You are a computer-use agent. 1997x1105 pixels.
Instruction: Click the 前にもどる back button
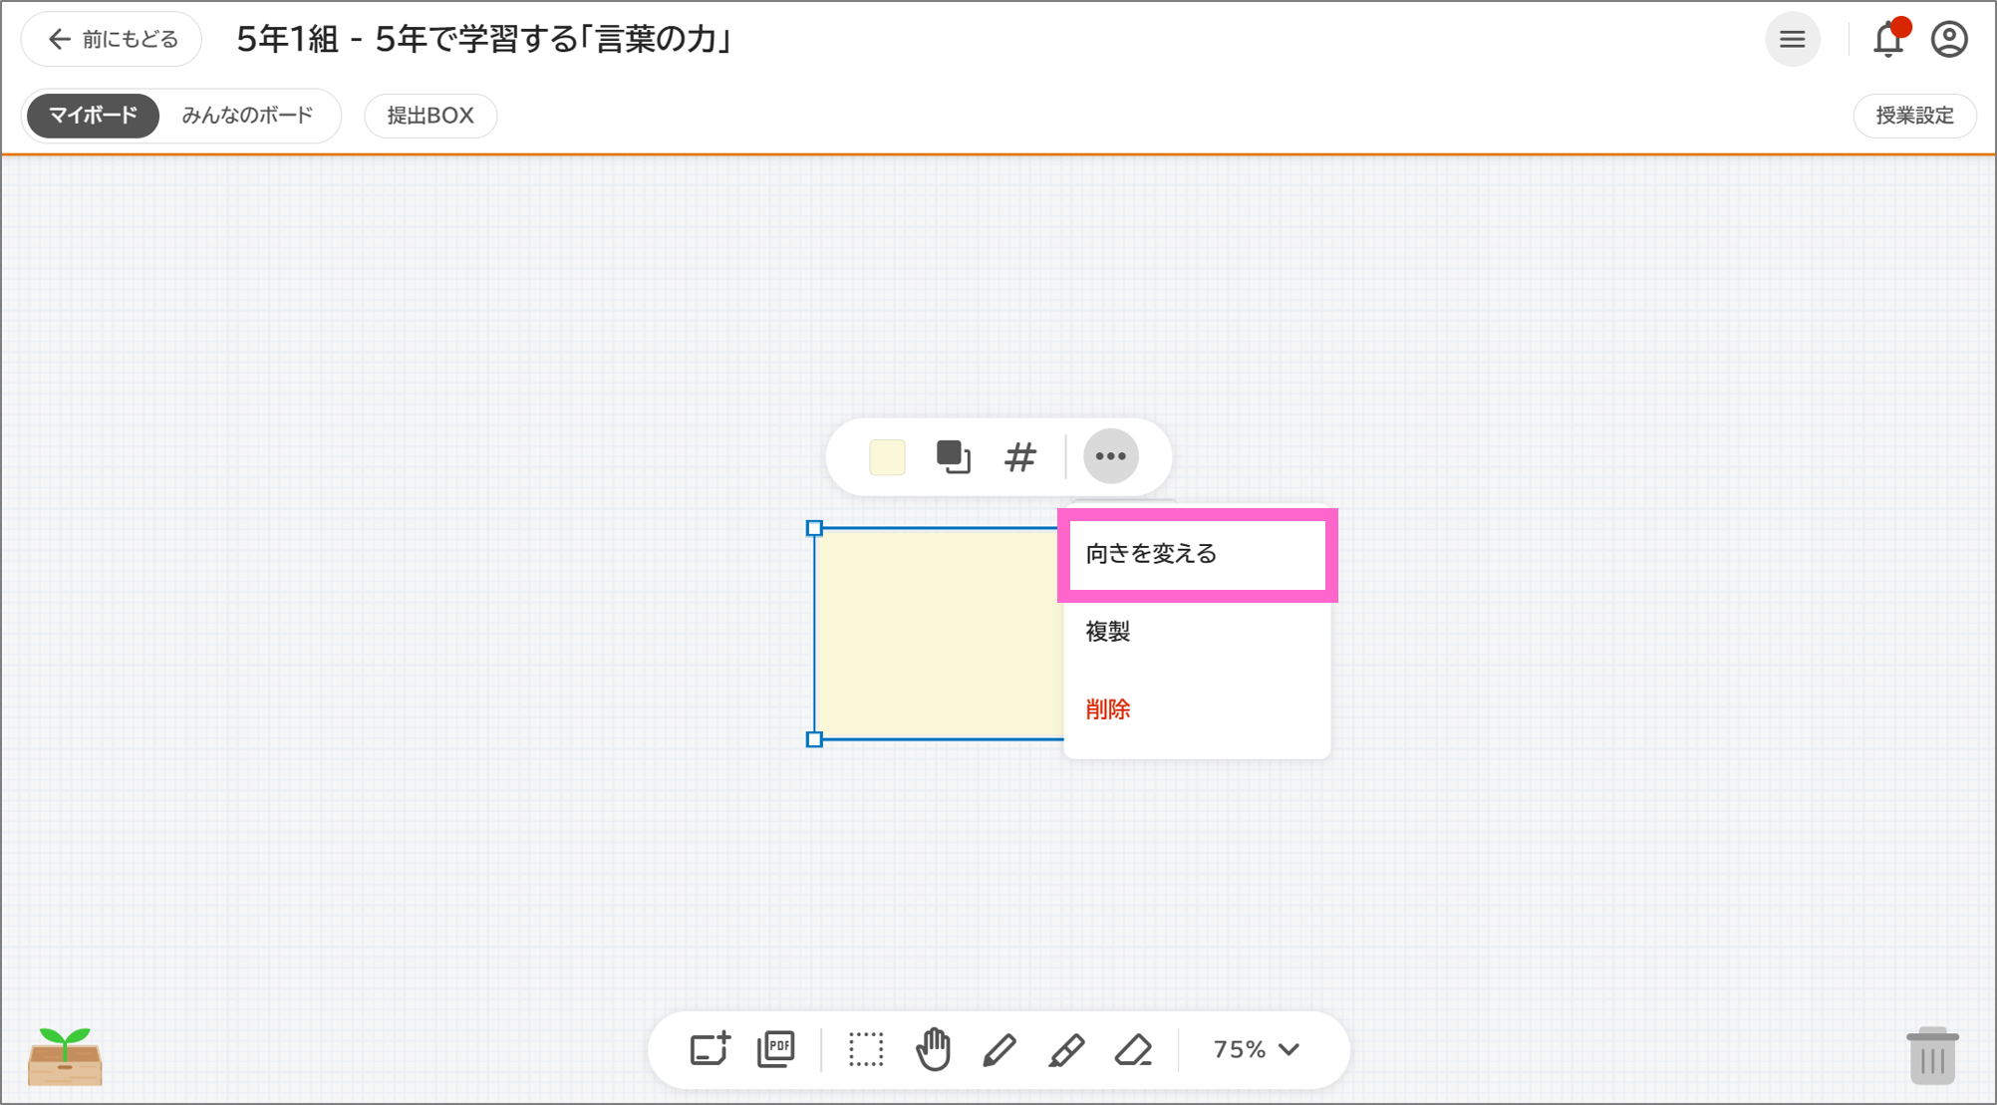[111, 39]
